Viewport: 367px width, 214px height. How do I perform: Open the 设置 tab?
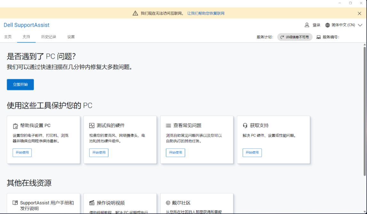71,37
